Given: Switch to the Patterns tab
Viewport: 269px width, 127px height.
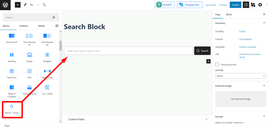Looking at the screenshot, I should pos(24,26).
